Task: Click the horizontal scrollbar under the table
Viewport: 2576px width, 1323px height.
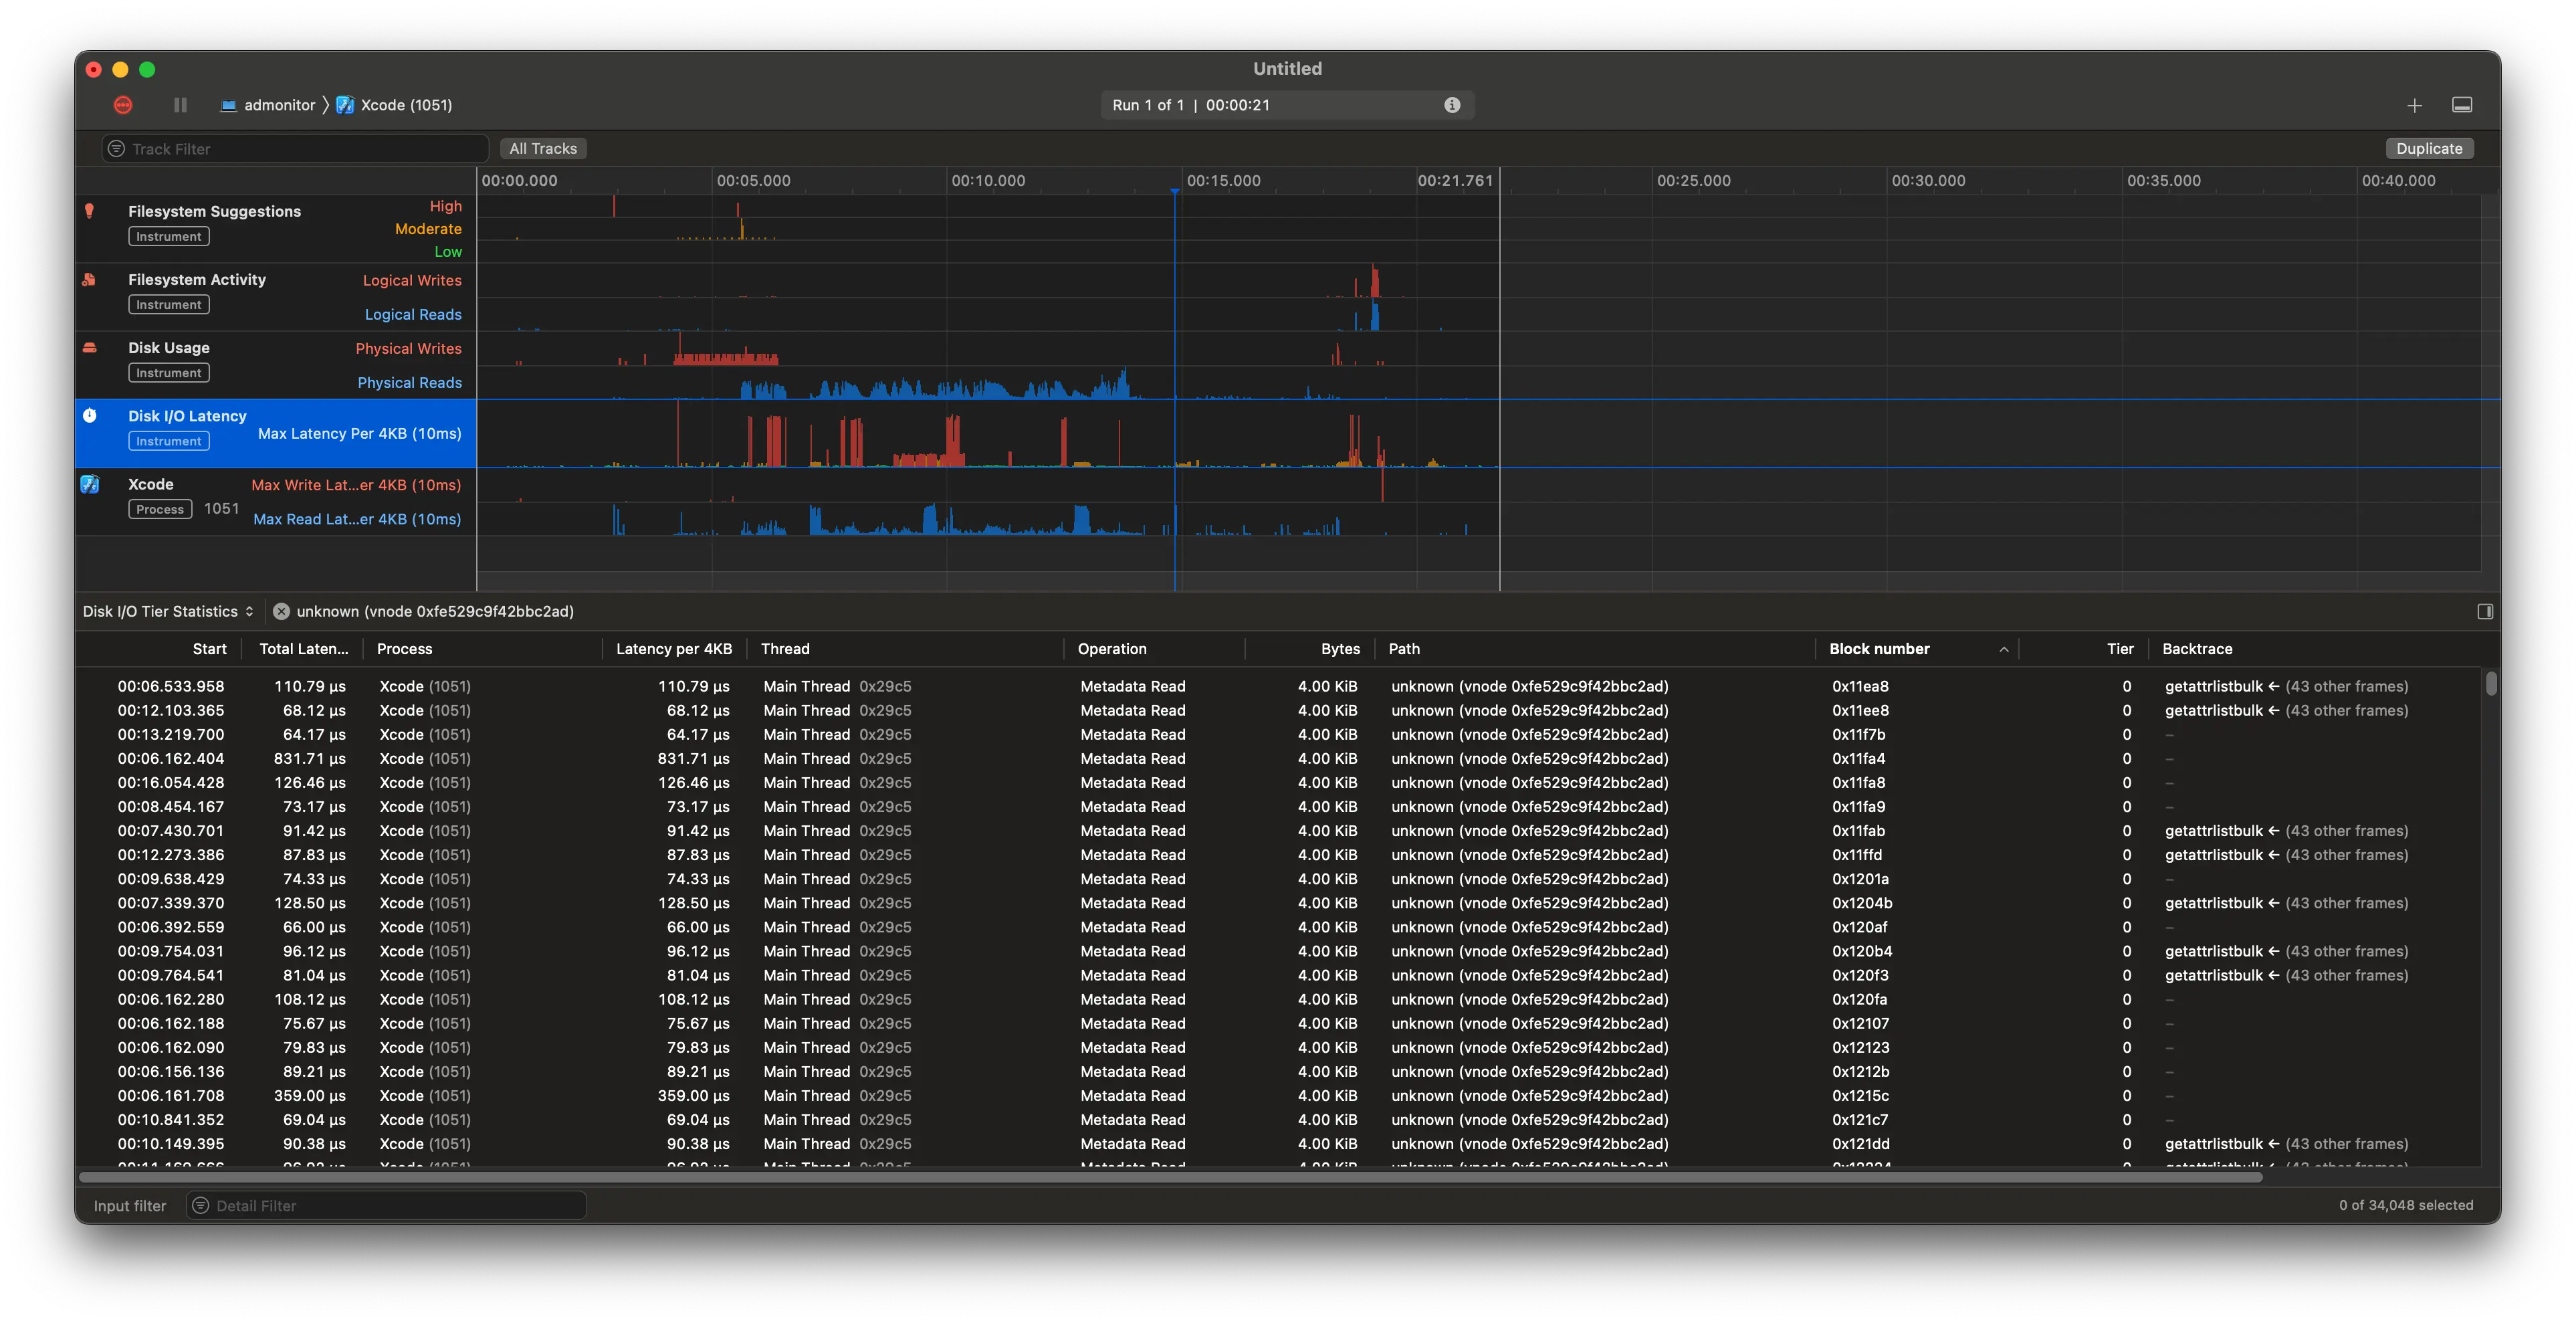Action: [1170, 1177]
